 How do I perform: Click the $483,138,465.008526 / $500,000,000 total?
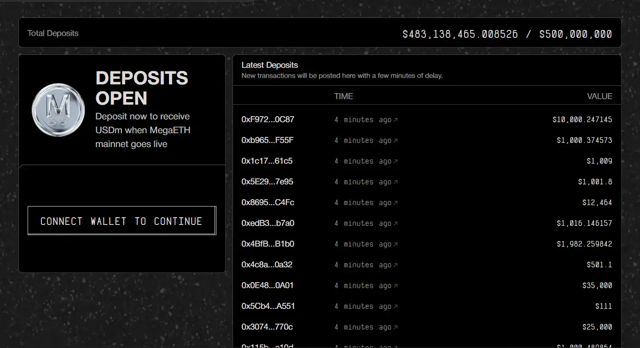pyautogui.click(x=507, y=34)
